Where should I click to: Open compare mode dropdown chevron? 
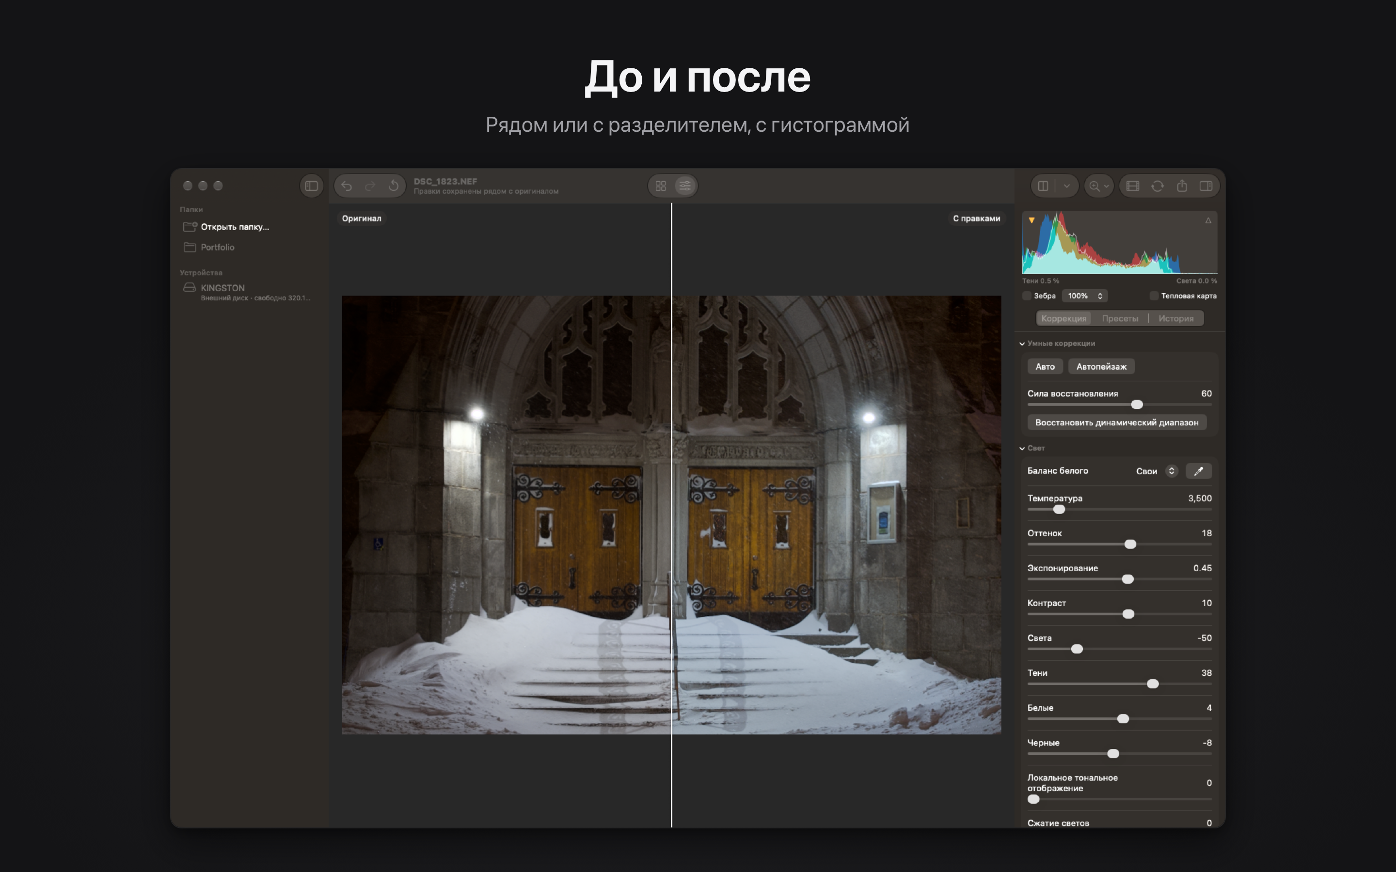click(1066, 186)
